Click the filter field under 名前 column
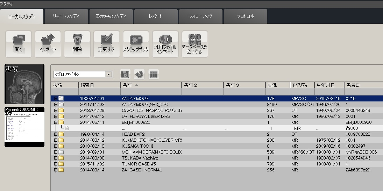The width and height of the screenshot is (383, 191). click(151, 92)
